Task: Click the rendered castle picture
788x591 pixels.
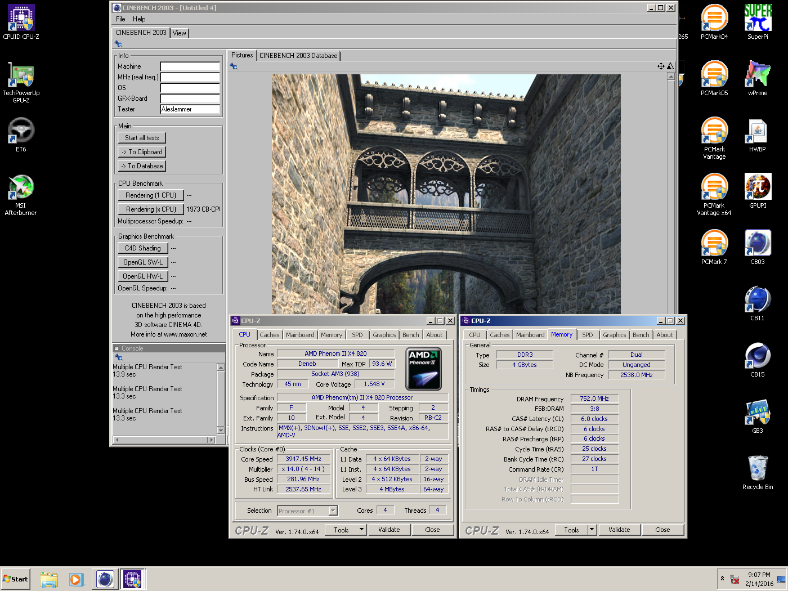Action: click(x=446, y=194)
